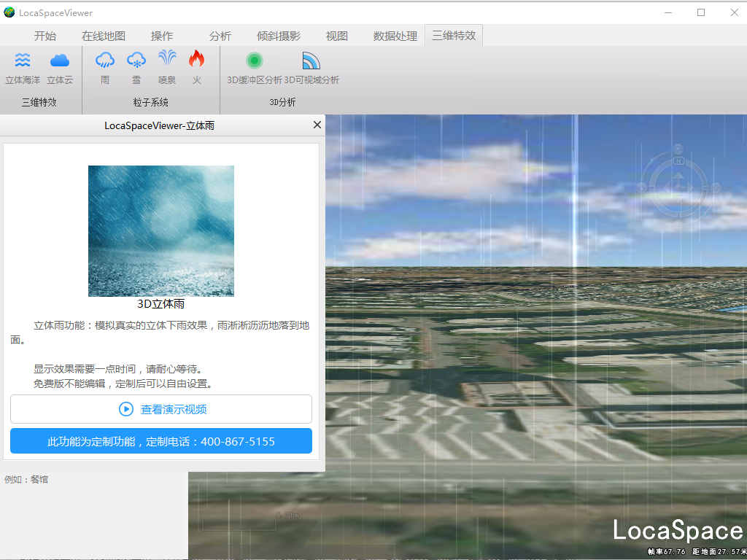Enable the 立体海洋 3D ocean effect

[x=23, y=69]
